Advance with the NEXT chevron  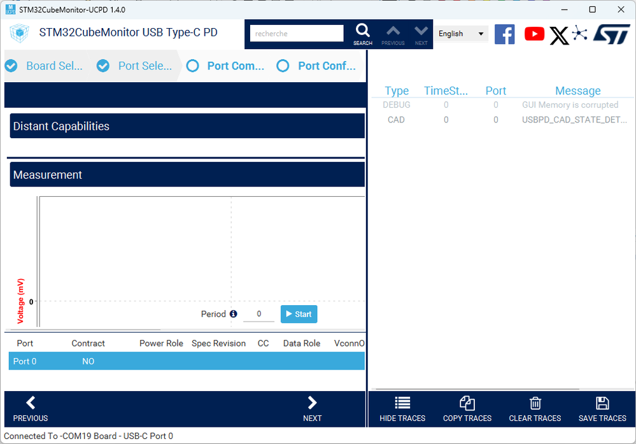click(313, 403)
